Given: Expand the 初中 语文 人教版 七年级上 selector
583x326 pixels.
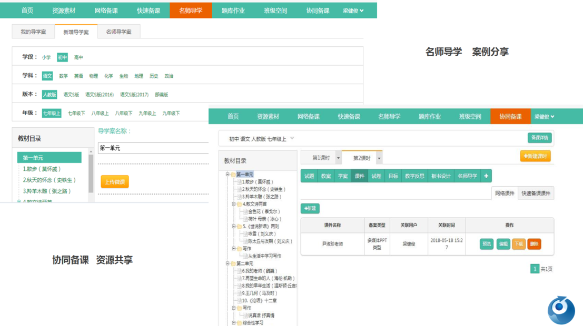Looking at the screenshot, I should coord(292,139).
